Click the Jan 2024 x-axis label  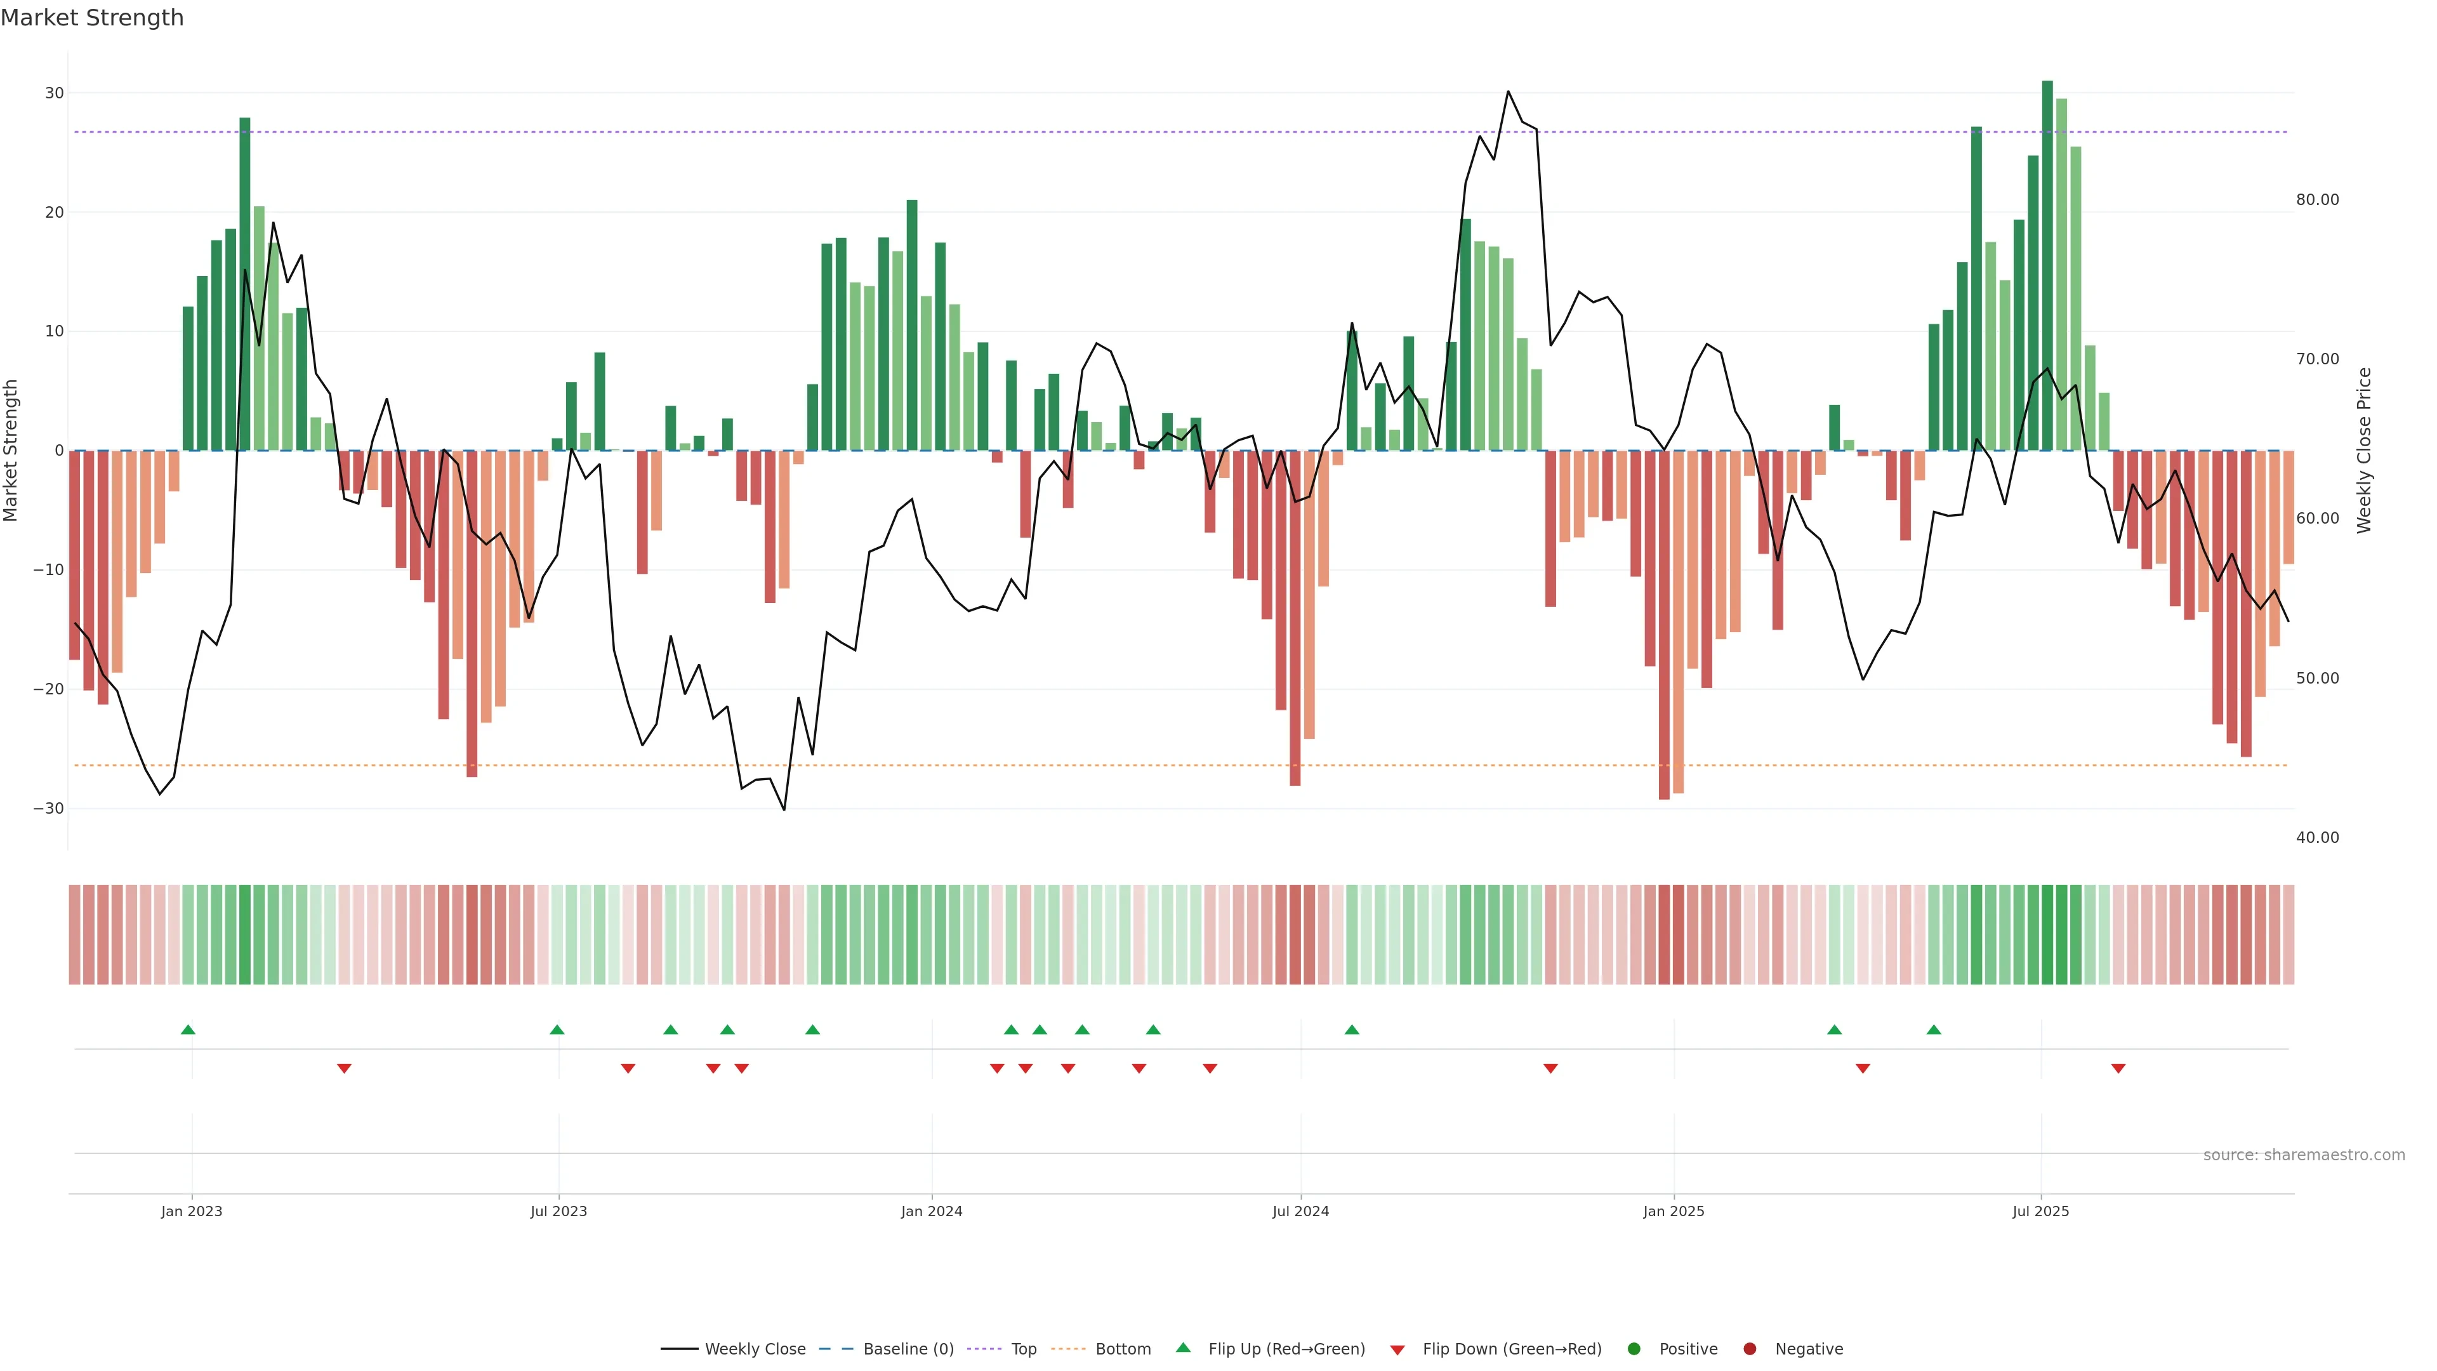point(931,1211)
